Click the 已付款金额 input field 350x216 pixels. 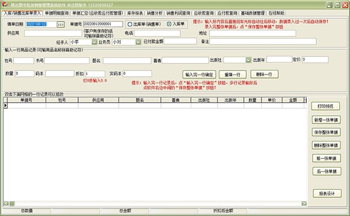click(x=180, y=41)
